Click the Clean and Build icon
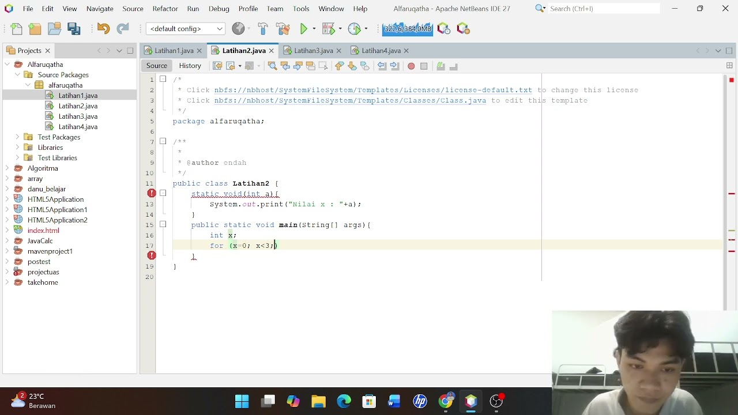The image size is (738, 415). (283, 29)
